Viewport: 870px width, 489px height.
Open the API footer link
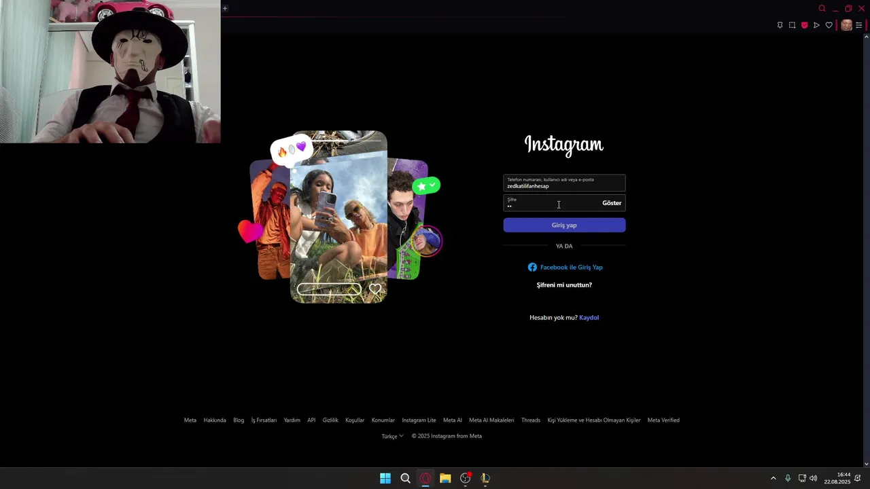[311, 420]
